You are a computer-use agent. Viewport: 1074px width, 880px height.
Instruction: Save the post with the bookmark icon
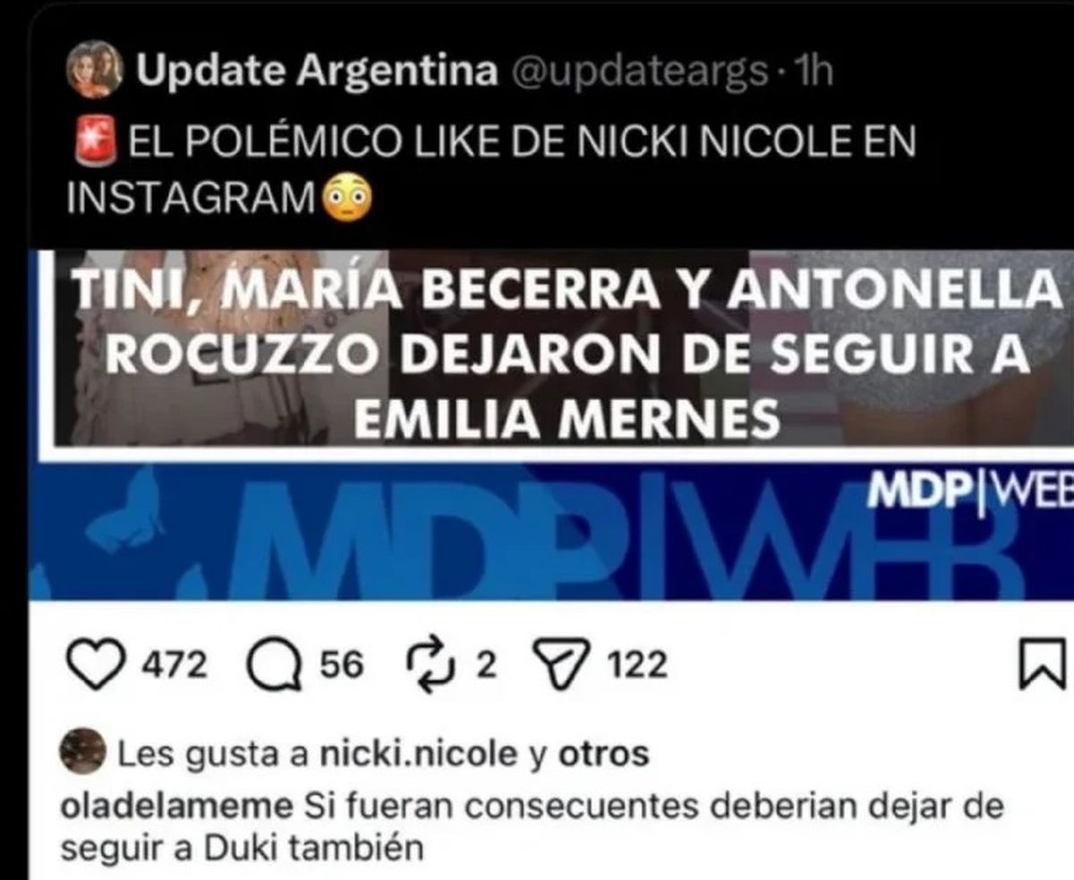(x=1043, y=666)
